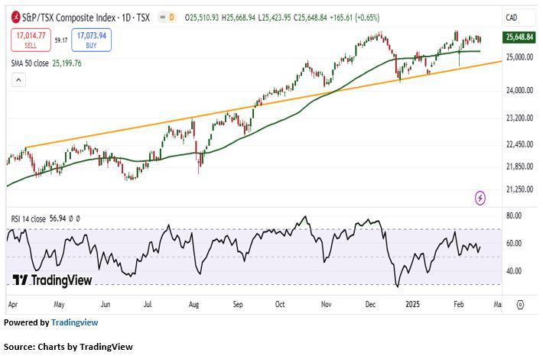
Task: Click the purple lightning bolt icon
Action: tap(480, 198)
